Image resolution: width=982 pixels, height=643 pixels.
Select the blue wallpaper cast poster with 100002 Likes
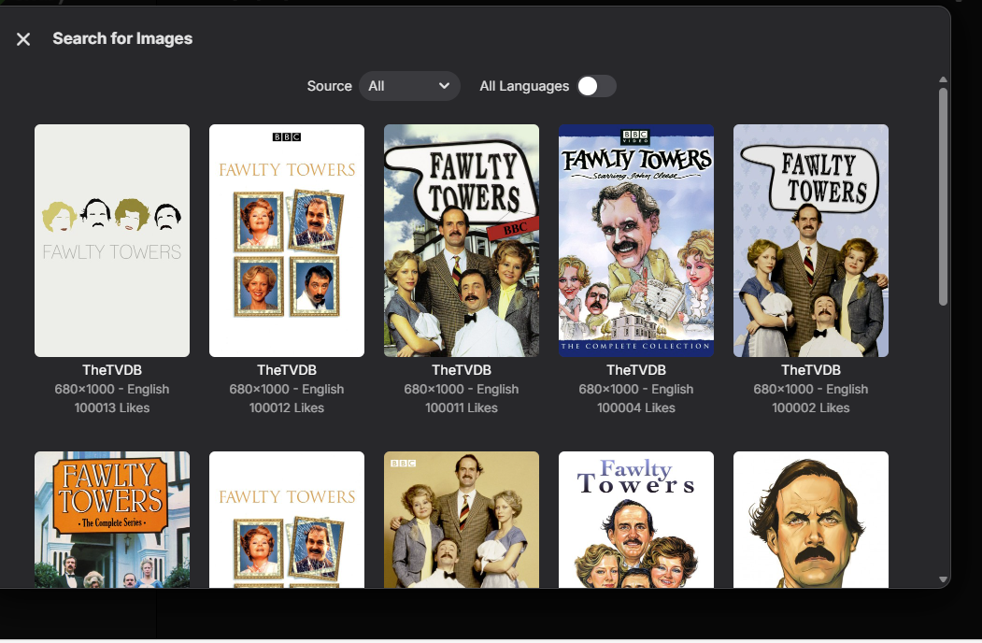[x=811, y=240]
